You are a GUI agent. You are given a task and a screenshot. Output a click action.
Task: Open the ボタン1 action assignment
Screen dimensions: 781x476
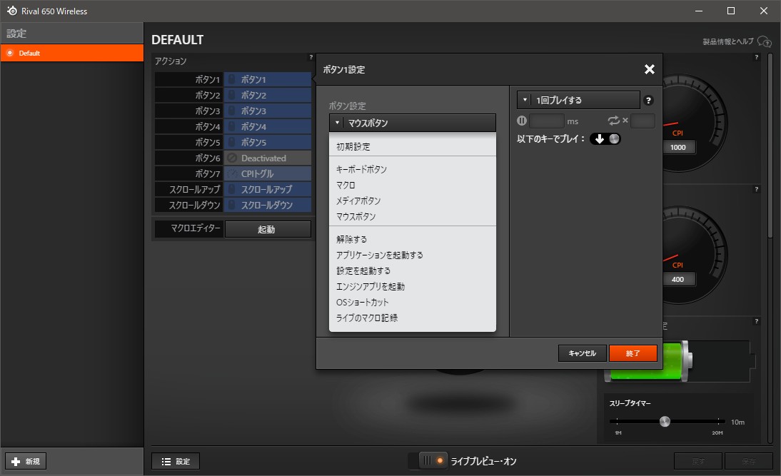coord(268,79)
